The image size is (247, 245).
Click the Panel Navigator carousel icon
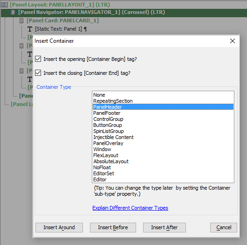pos(13,12)
